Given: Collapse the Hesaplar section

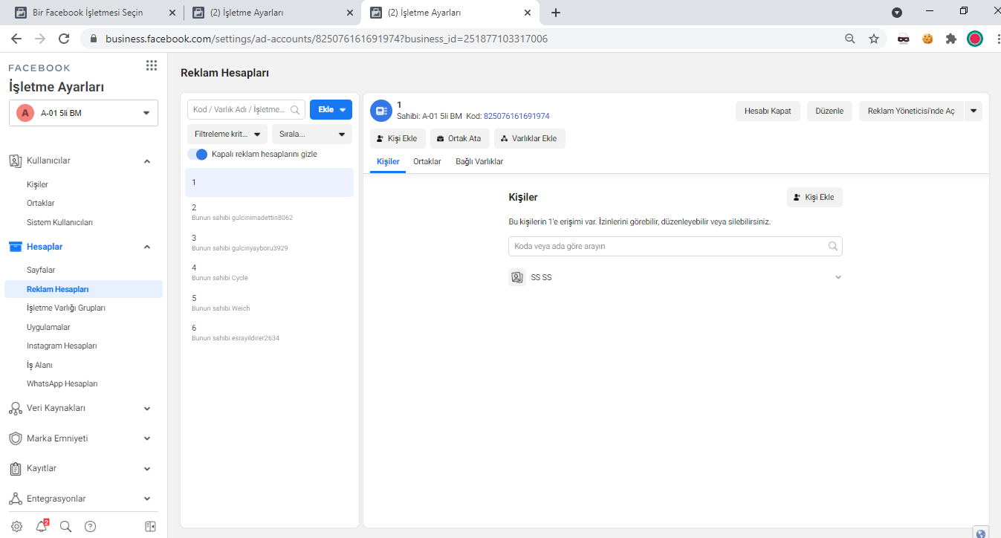Looking at the screenshot, I should 147,247.
